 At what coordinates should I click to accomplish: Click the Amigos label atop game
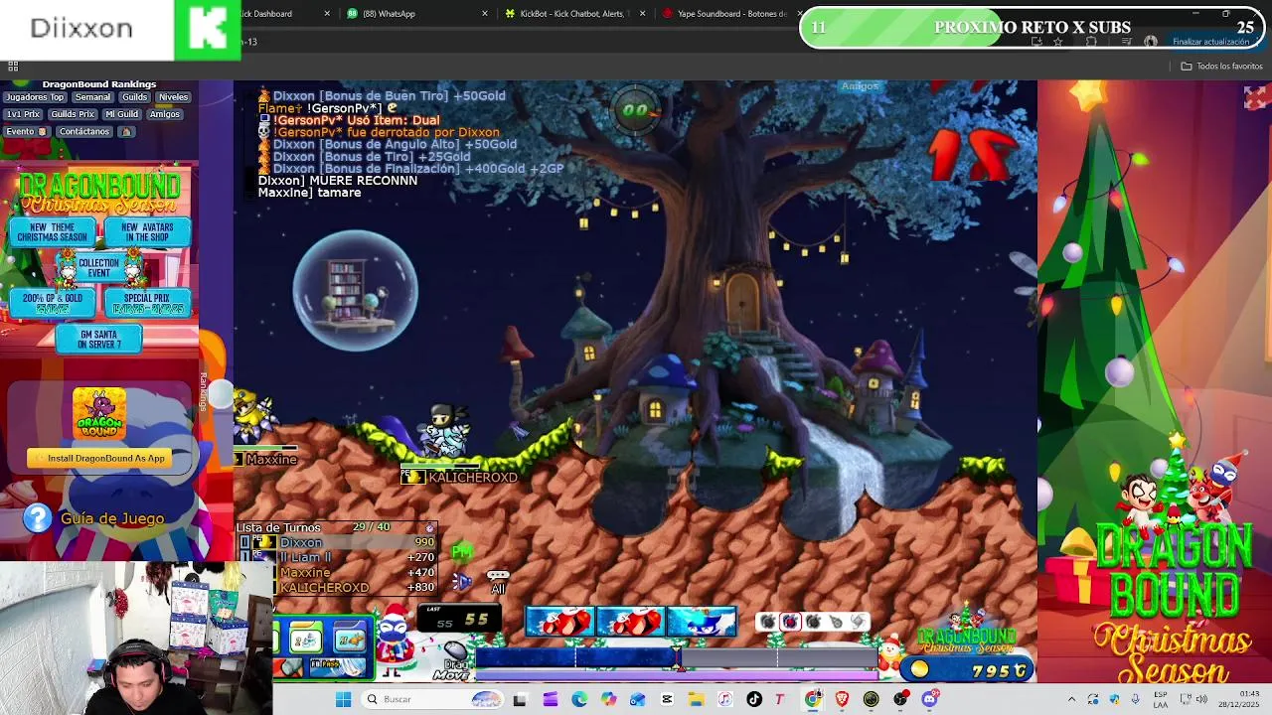tap(860, 86)
